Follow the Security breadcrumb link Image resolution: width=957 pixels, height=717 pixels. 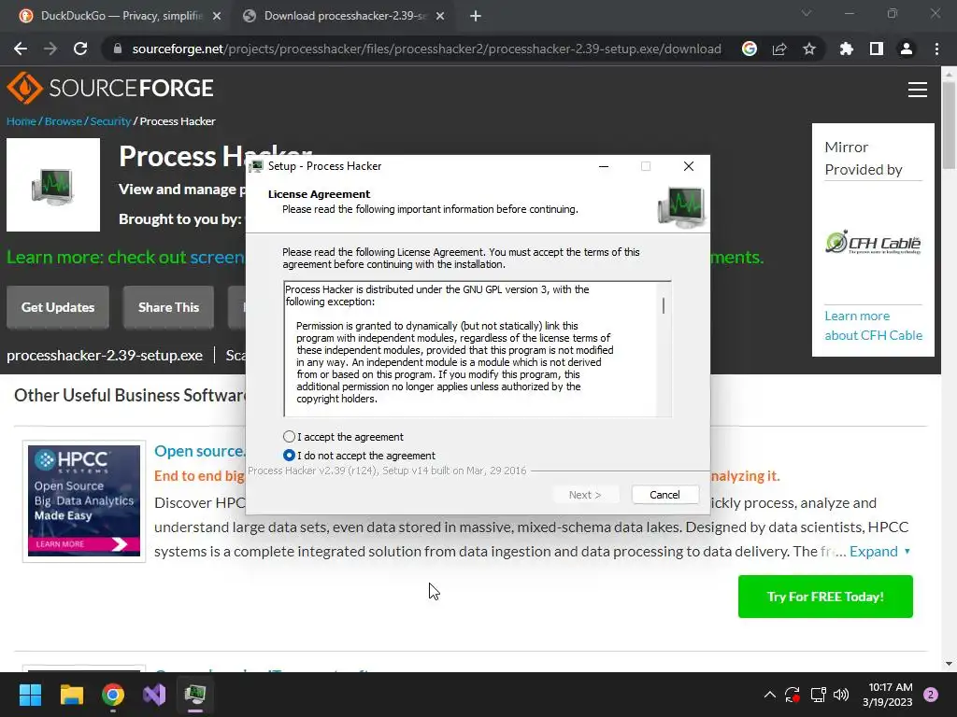[x=110, y=121]
